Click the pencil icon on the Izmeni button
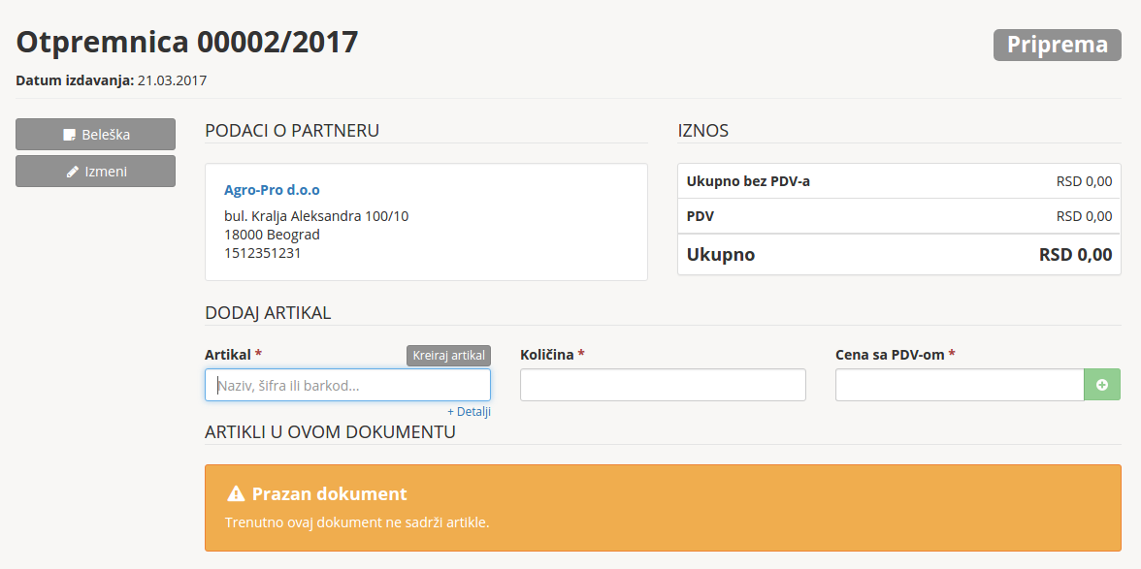The height and width of the screenshot is (569, 1141). coord(72,172)
